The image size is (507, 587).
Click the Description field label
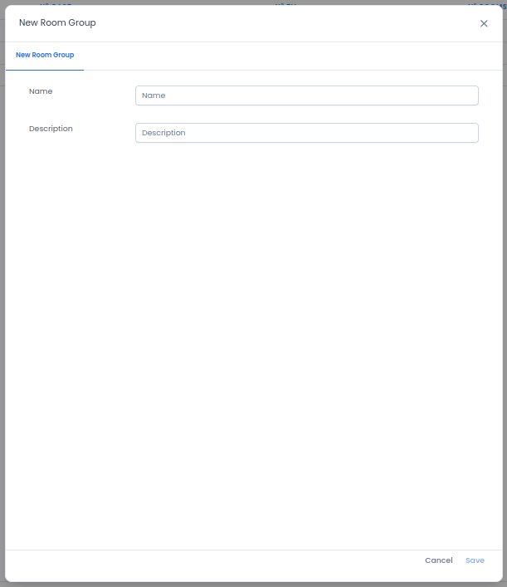click(x=51, y=129)
